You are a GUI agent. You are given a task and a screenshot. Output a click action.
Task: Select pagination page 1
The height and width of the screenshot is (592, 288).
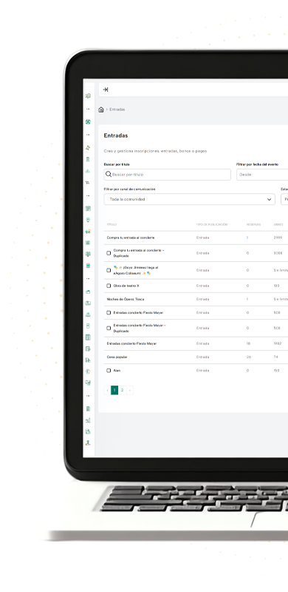coord(114,390)
